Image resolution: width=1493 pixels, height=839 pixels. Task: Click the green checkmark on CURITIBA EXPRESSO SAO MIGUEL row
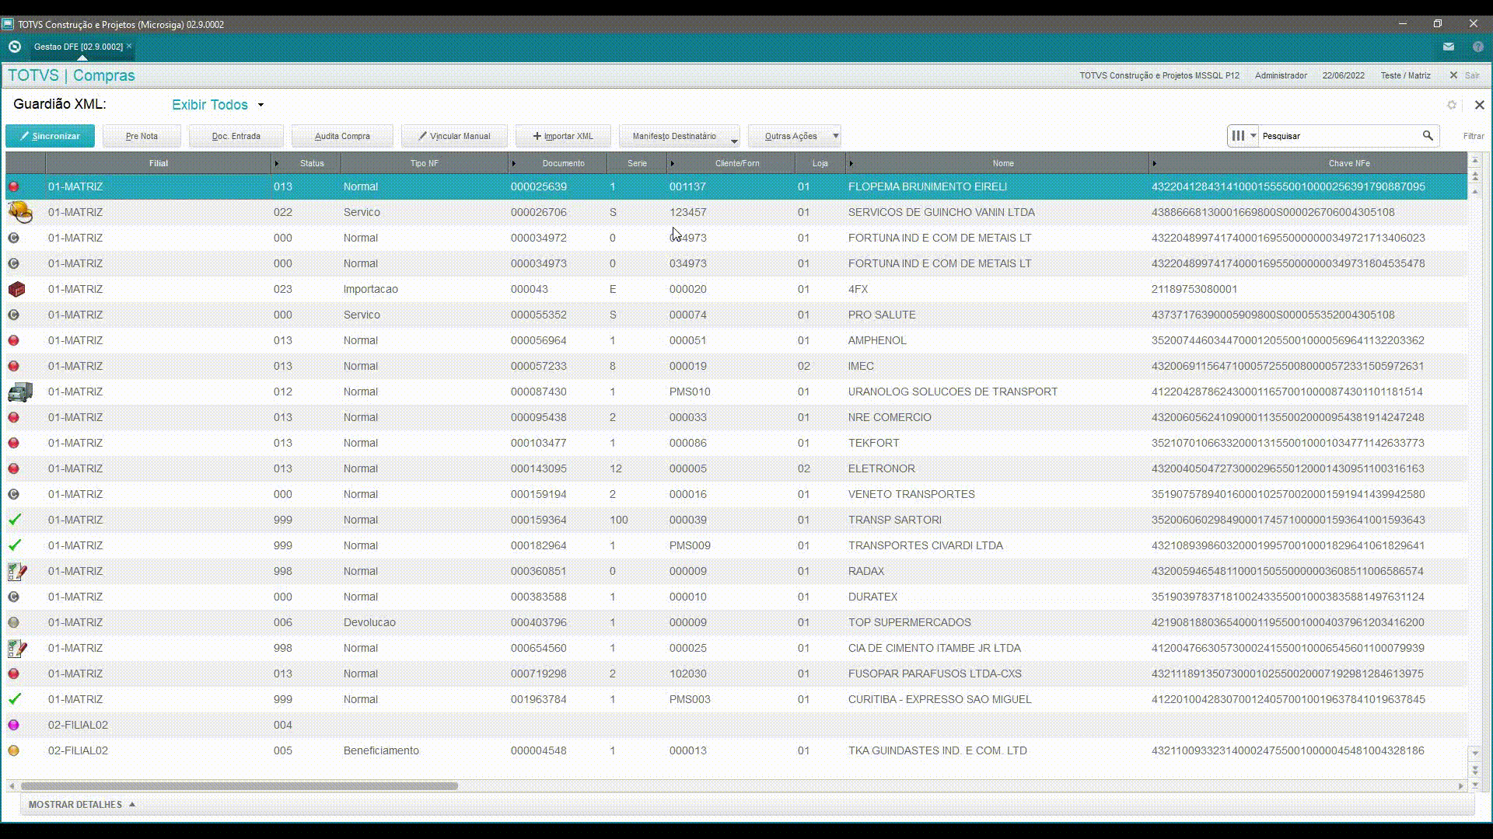coord(15,699)
